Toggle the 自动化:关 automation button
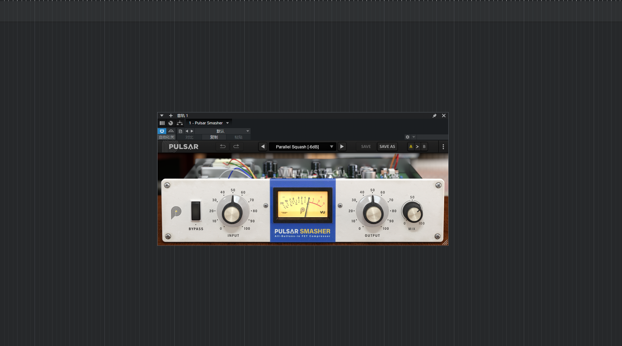This screenshot has height=346, width=622. tap(166, 137)
